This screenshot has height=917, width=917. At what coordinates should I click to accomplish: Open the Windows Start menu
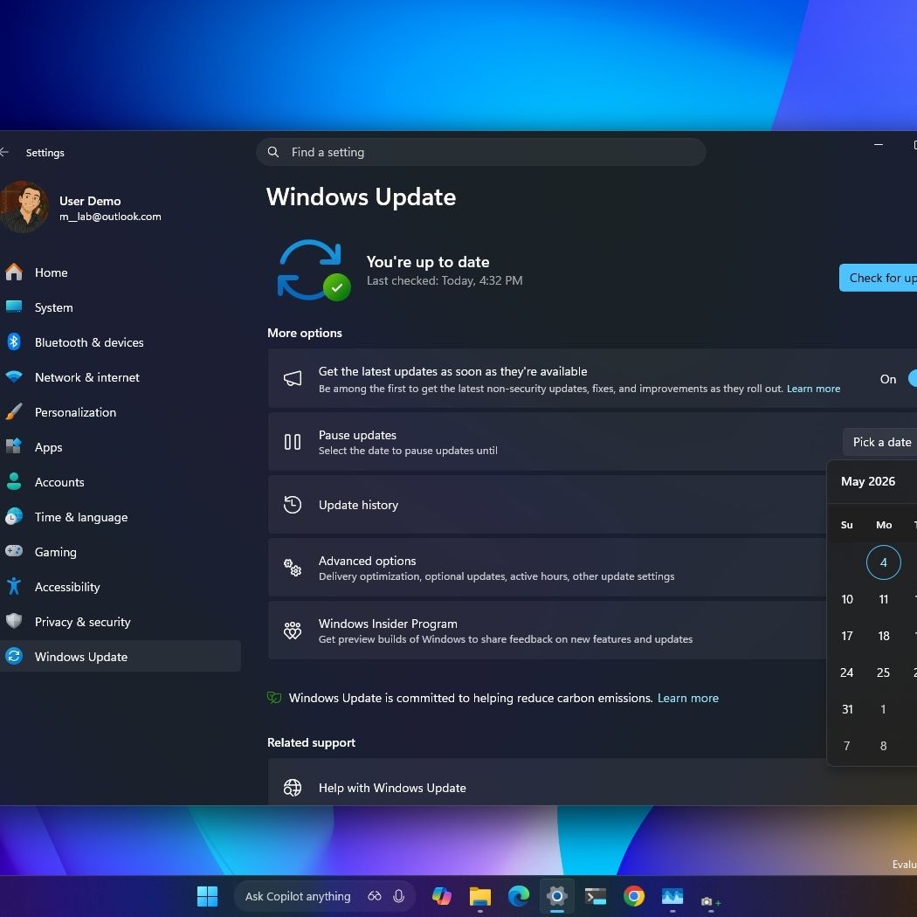pos(207,896)
